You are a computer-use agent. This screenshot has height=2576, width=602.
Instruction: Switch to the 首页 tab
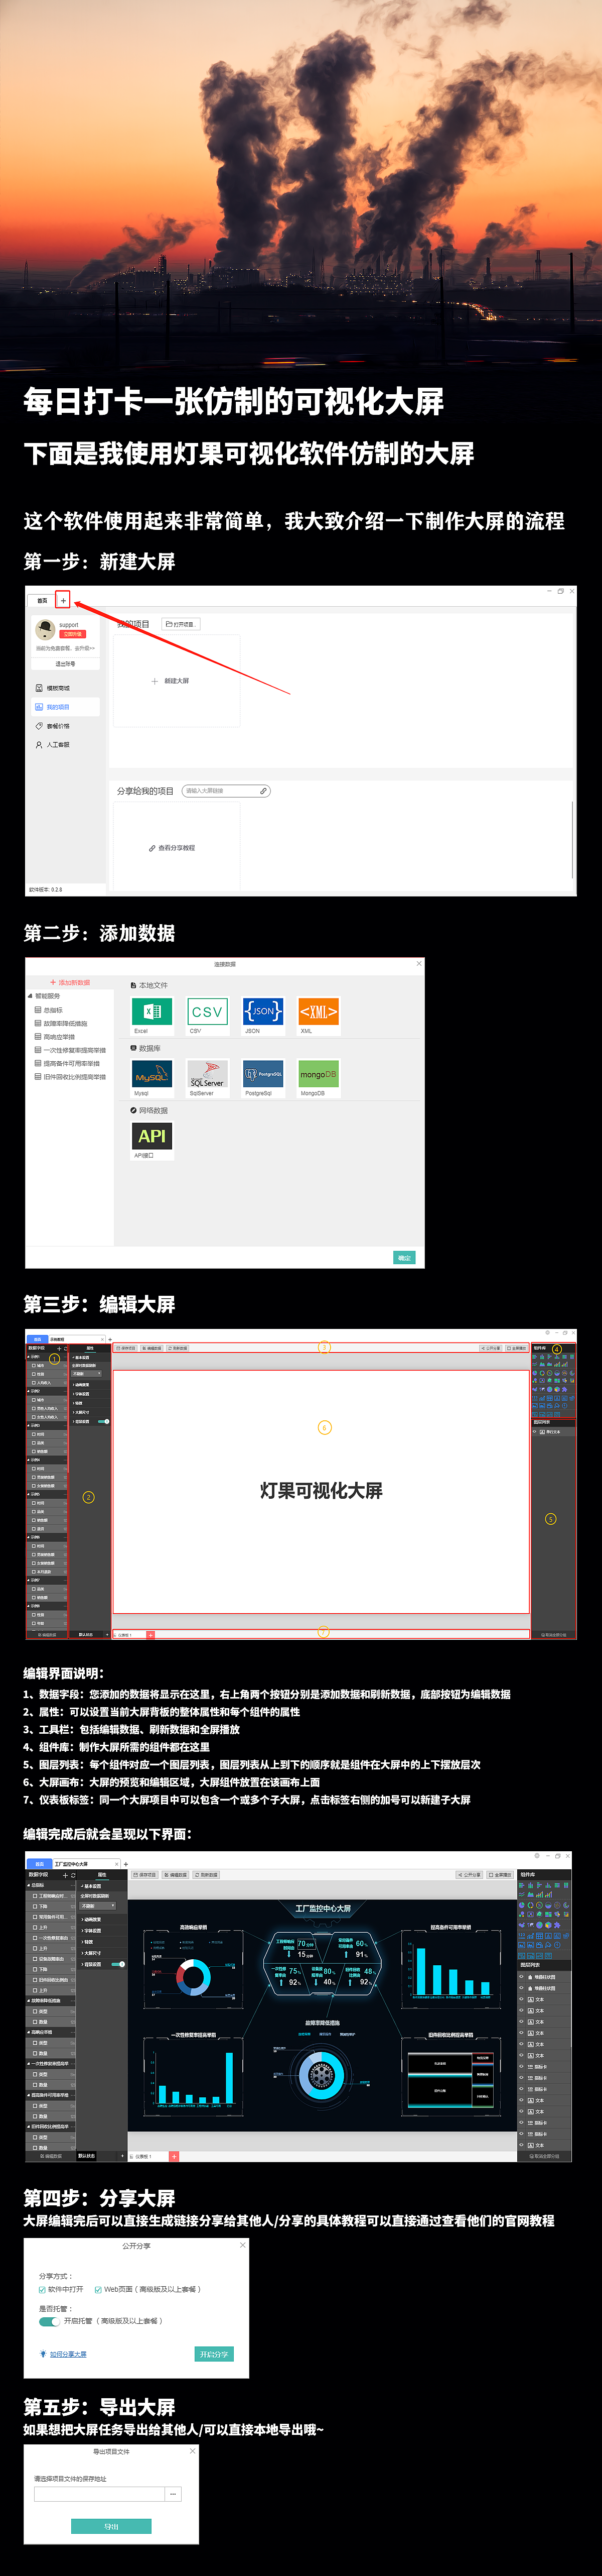pos(42,600)
